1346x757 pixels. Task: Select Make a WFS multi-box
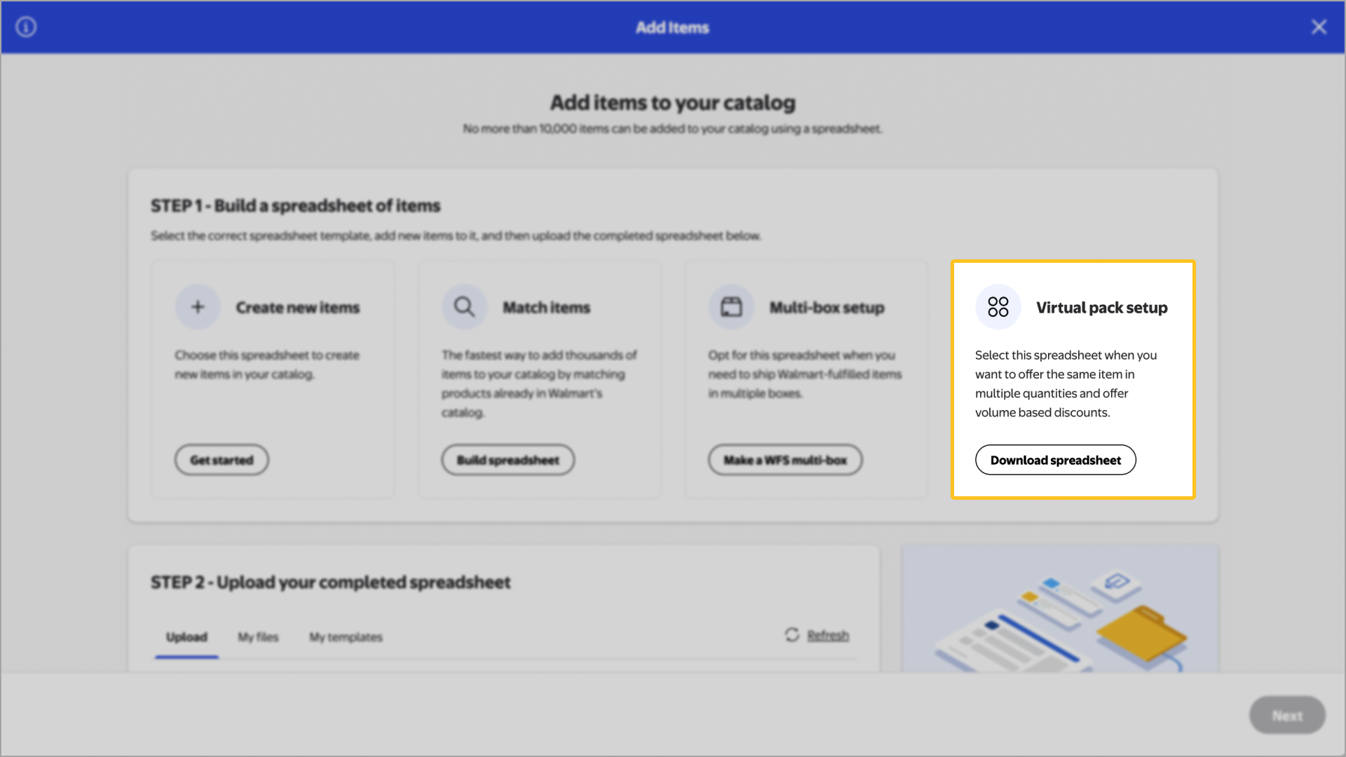click(784, 460)
